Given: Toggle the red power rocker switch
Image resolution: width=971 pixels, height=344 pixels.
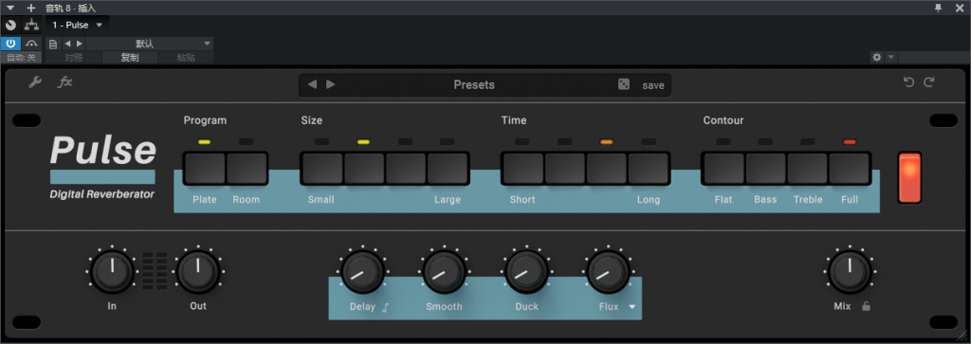Looking at the screenshot, I should click(909, 177).
